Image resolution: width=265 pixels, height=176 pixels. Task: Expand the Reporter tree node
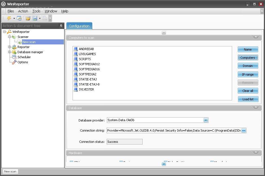pyautogui.click(x=10, y=47)
